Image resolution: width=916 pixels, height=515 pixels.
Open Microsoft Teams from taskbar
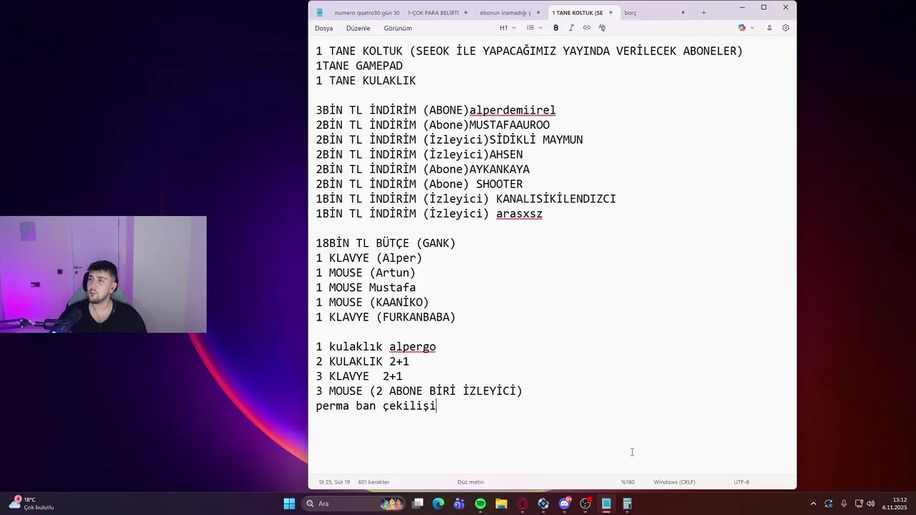459,504
